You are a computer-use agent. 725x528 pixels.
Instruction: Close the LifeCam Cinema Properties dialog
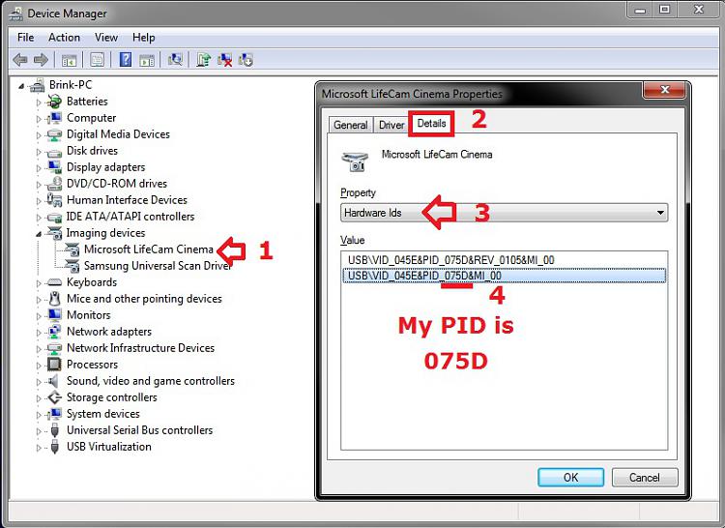(x=664, y=90)
